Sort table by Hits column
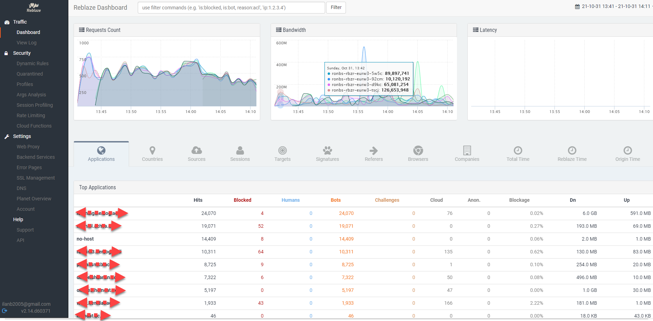This screenshot has width=653, height=321. 198,200
